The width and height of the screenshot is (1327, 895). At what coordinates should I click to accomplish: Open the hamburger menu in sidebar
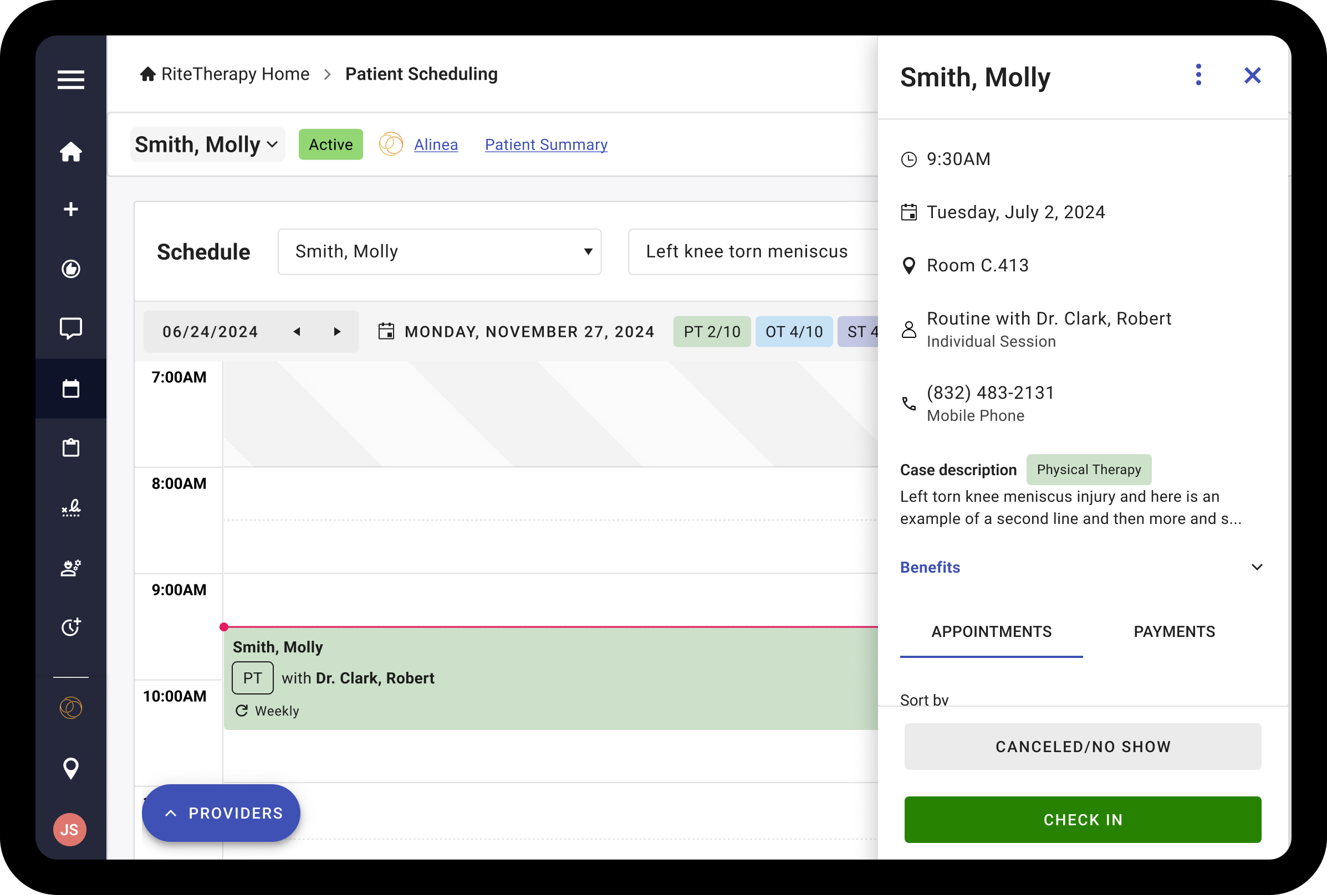point(71,79)
